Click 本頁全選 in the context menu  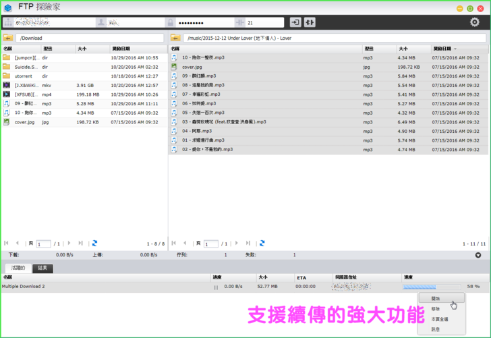(x=440, y=319)
